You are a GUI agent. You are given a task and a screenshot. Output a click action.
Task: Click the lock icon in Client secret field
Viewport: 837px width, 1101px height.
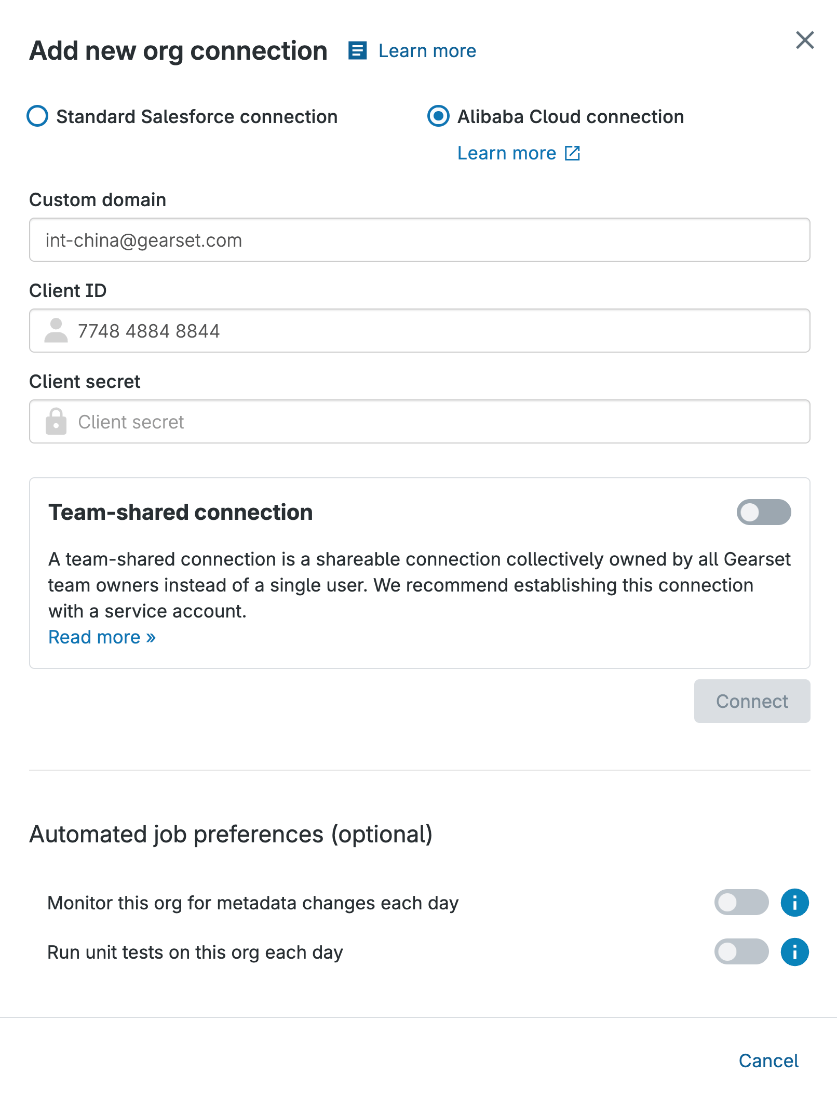click(56, 422)
